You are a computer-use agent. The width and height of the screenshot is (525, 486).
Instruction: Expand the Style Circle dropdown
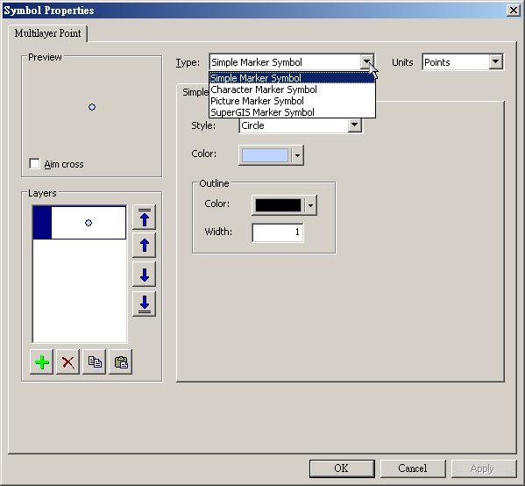(354, 125)
